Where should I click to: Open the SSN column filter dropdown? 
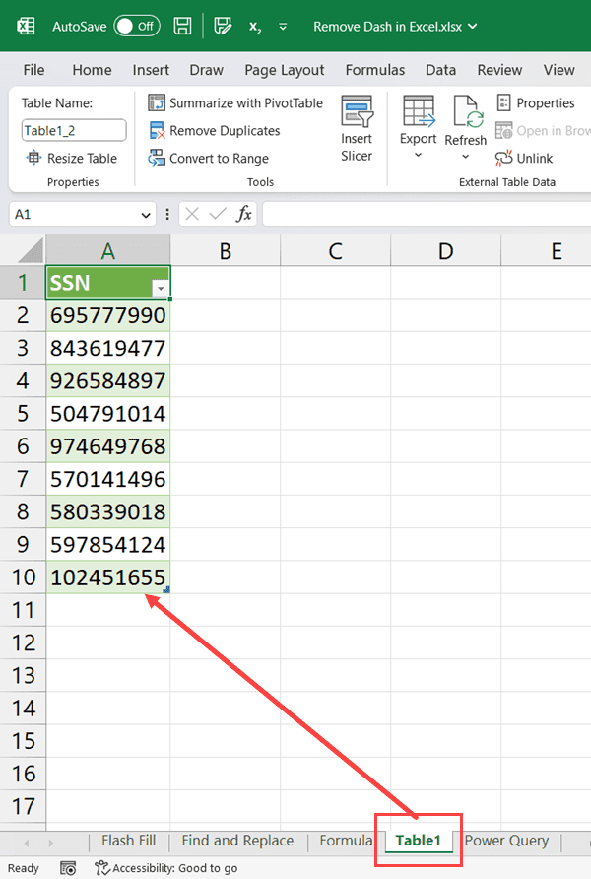point(160,287)
